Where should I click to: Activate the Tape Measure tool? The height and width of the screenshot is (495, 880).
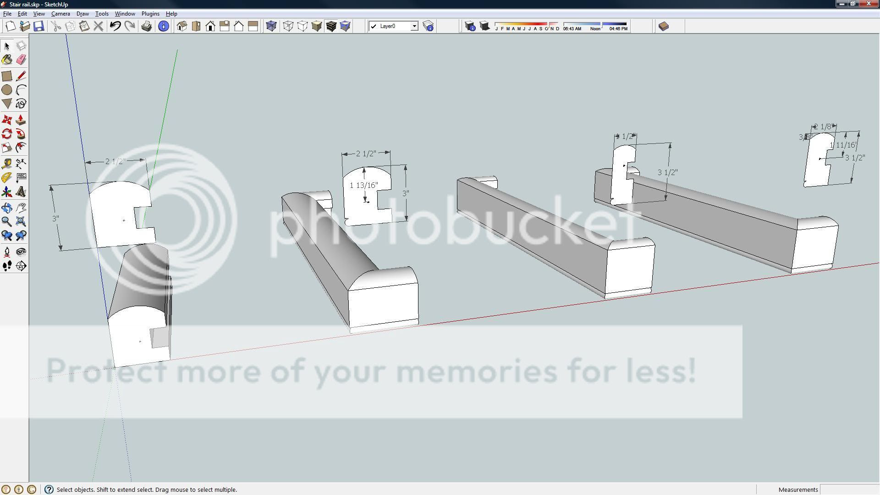pos(7,164)
